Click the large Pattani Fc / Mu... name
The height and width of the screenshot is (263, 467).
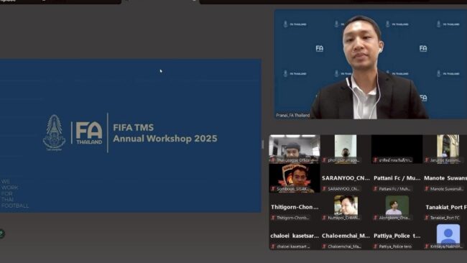[x=397, y=178]
